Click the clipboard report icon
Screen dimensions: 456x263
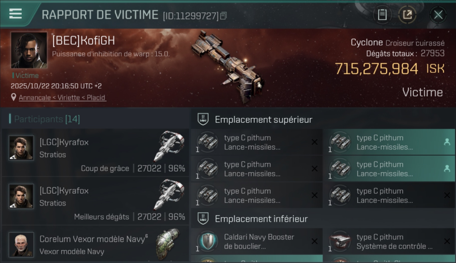pyautogui.click(x=382, y=15)
